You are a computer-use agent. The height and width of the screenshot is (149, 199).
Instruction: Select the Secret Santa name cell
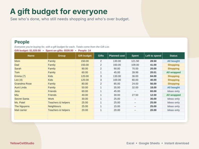[x=31, y=99]
